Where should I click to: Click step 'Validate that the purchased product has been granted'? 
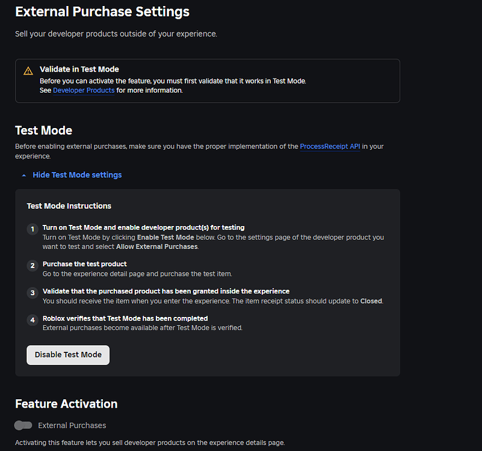coord(166,291)
